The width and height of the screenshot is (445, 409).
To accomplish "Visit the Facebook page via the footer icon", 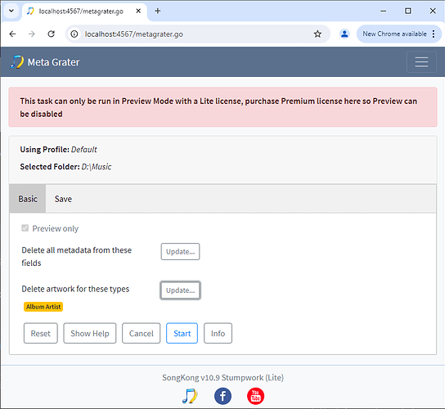I will [222, 396].
